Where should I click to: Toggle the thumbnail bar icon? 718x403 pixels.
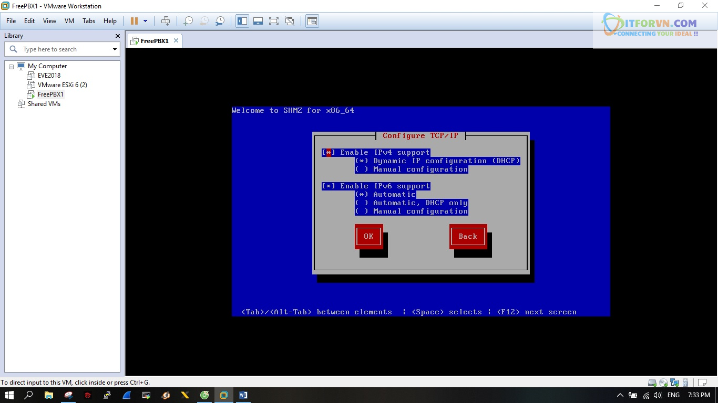(258, 21)
